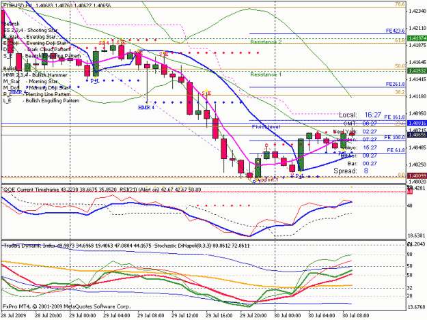The width and height of the screenshot is (427, 320).
Task: Click the FE 61.8 expansion label
Action: point(396,150)
